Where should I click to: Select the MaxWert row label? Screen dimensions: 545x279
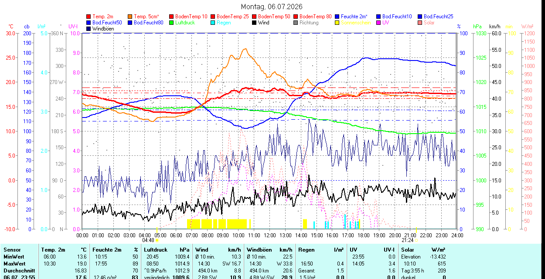(15, 264)
